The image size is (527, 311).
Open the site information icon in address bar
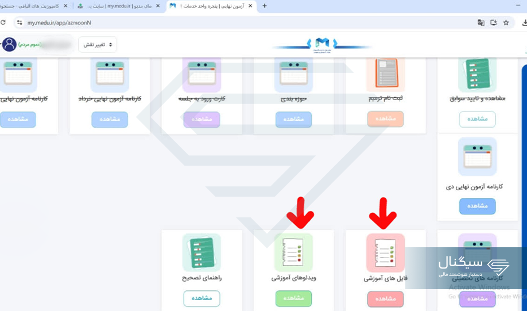[x=20, y=22]
